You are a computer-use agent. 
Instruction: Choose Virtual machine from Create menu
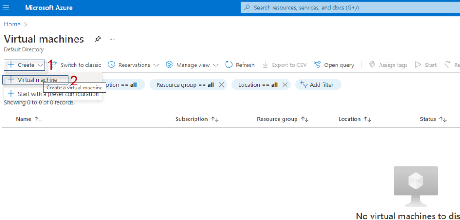35,80
